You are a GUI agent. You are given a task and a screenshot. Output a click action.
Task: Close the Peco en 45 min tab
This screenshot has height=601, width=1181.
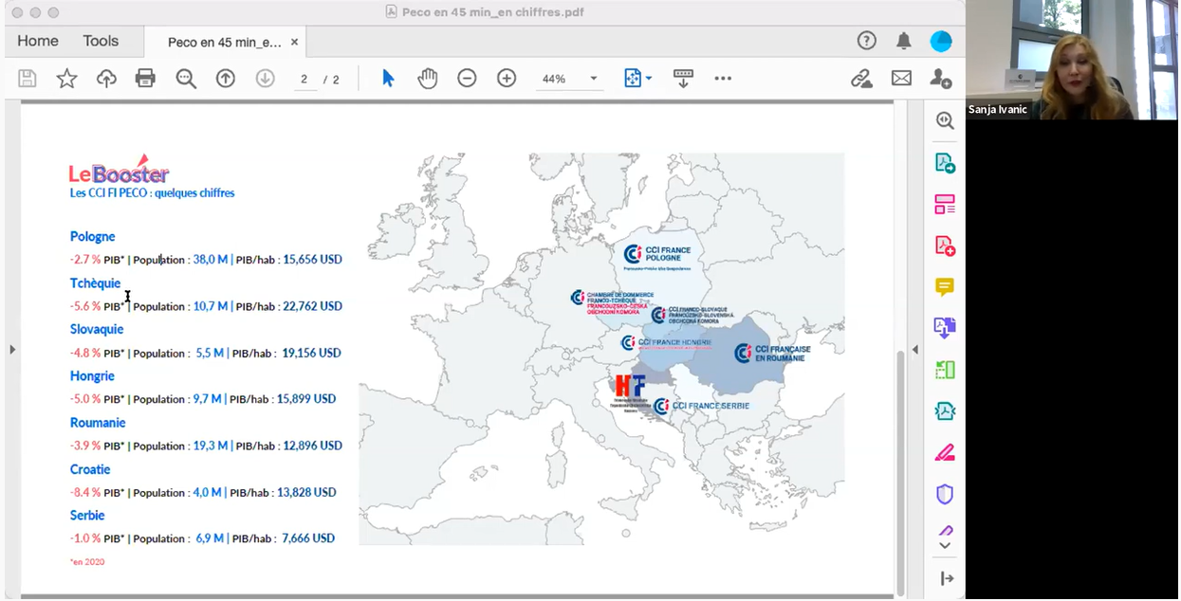[x=294, y=42]
